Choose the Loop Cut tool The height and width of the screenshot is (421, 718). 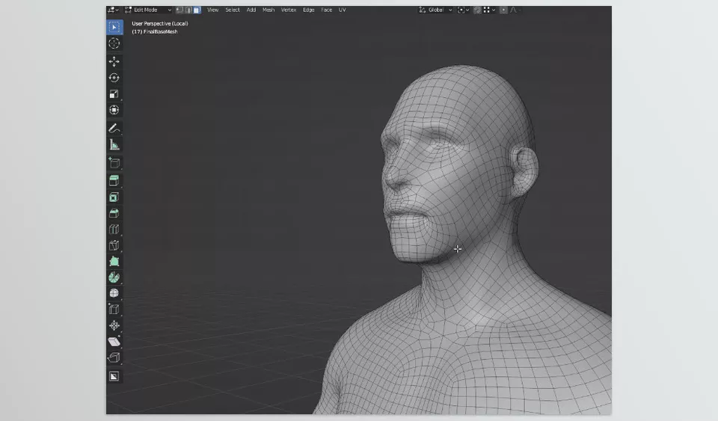click(114, 230)
